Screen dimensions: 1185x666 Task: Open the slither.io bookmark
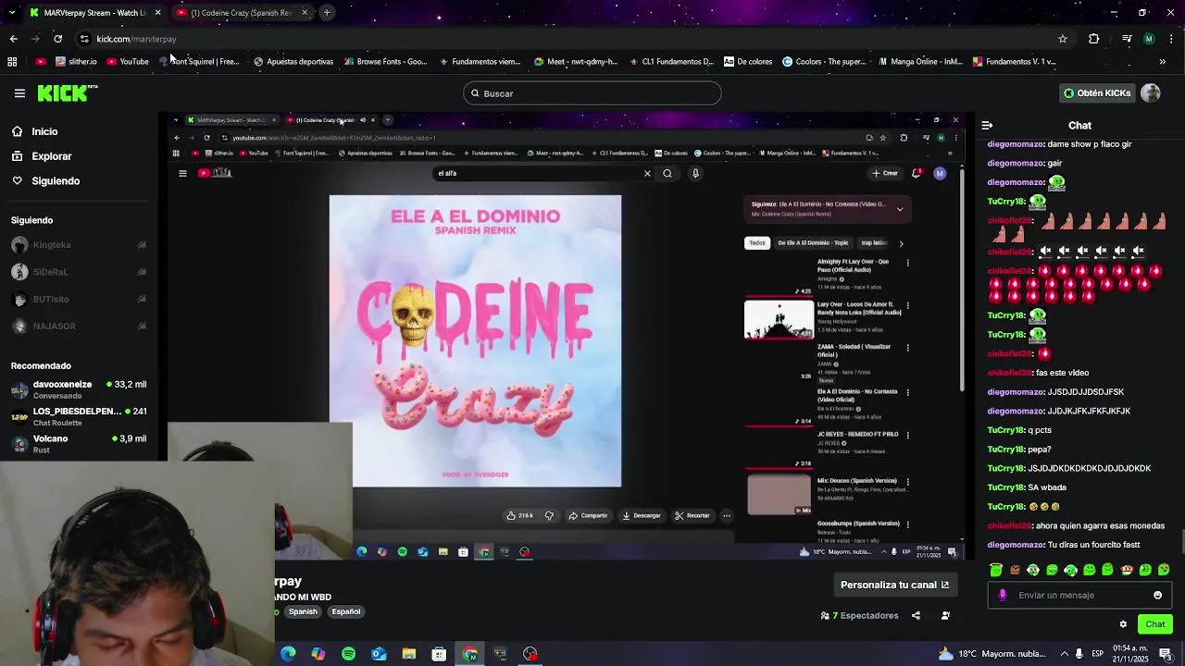[x=76, y=62]
